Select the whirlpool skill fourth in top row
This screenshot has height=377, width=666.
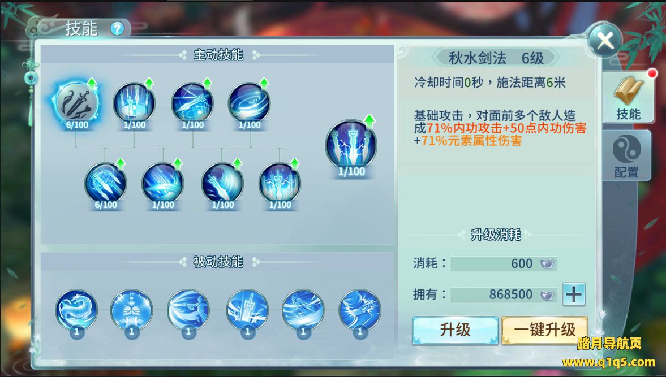pyautogui.click(x=250, y=103)
